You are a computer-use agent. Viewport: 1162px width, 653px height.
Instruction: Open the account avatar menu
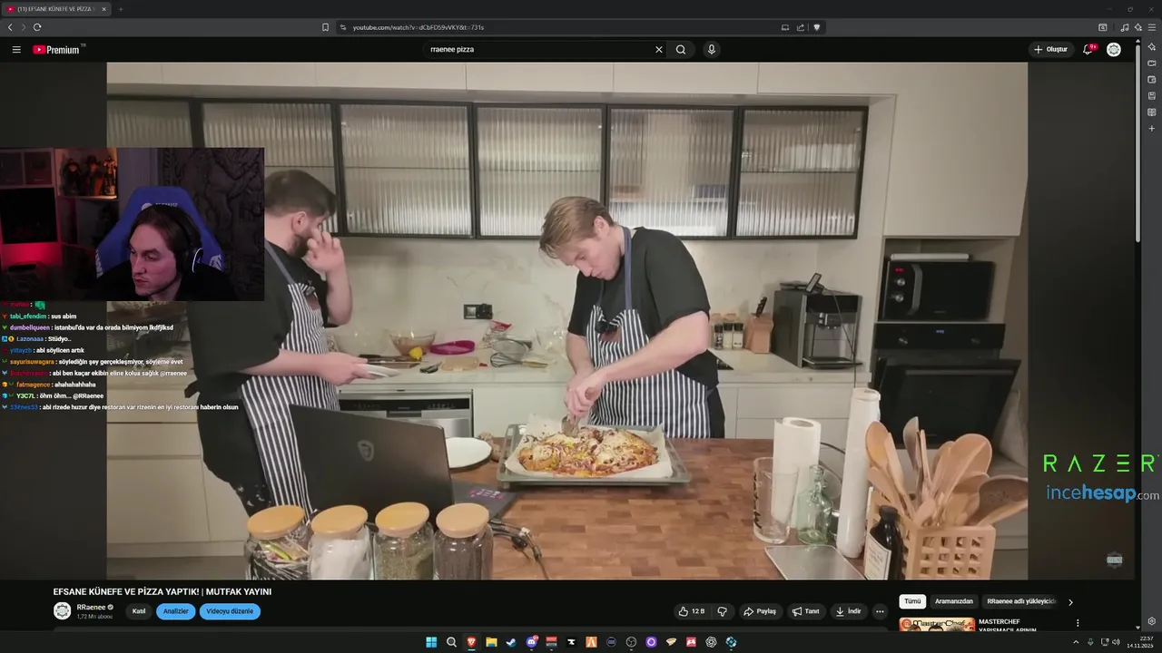[x=1114, y=49]
